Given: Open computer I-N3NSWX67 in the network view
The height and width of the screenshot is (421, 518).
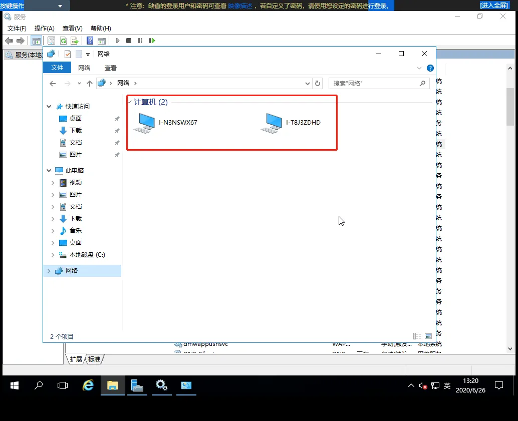Looking at the screenshot, I should (x=145, y=123).
